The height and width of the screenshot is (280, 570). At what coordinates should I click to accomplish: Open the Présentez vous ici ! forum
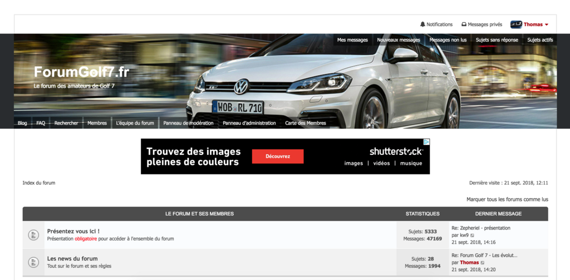click(73, 231)
